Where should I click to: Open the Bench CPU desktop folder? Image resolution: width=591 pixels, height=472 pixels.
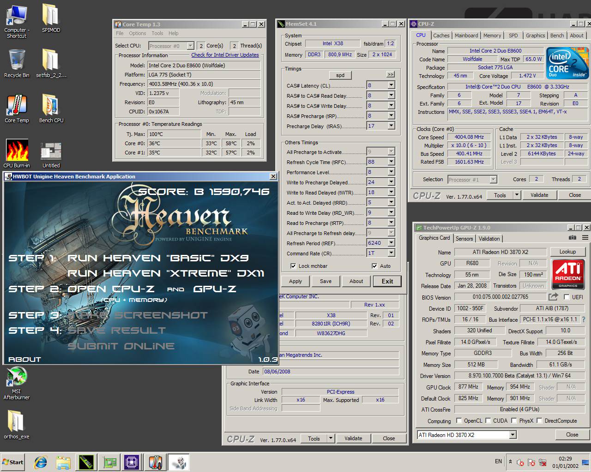click(51, 108)
